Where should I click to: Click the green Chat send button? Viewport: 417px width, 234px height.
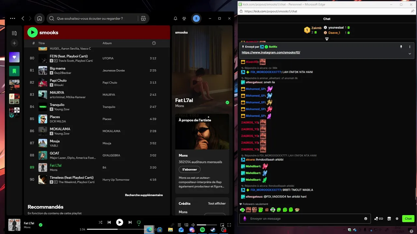click(x=408, y=219)
